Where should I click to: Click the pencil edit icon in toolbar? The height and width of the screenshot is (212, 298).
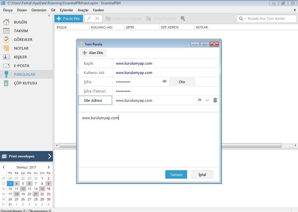tap(89, 18)
